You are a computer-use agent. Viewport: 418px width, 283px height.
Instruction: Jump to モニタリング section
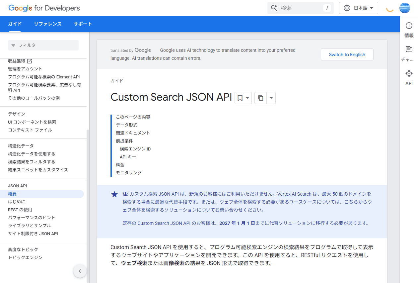[x=129, y=173]
